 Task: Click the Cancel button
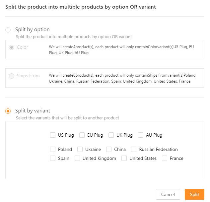[168, 194]
